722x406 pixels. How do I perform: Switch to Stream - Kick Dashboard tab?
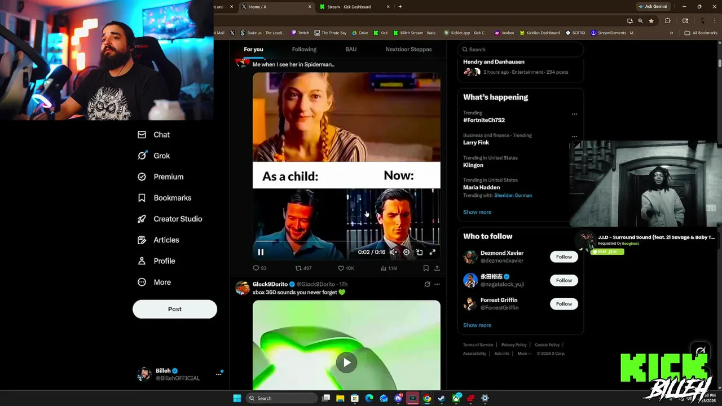[354, 7]
